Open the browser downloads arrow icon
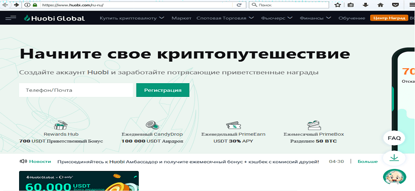This screenshot has width=415, height=191. point(365,5)
